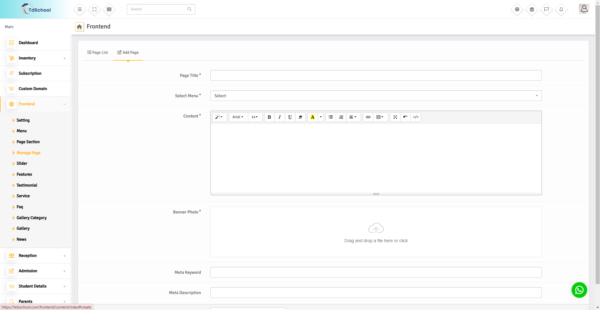Open Slider under Frontend menu
The height and width of the screenshot is (310, 600).
(22, 163)
